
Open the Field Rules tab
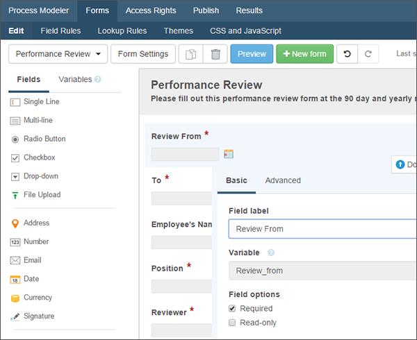(60, 31)
